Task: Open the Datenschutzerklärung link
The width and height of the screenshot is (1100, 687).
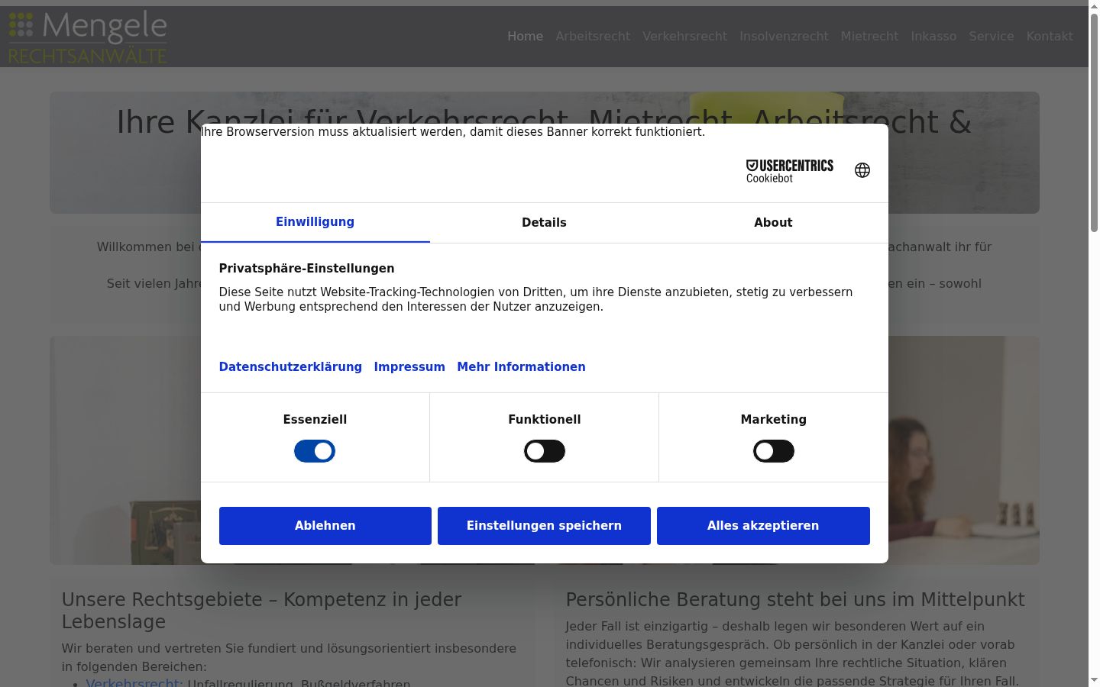Action: point(290,367)
